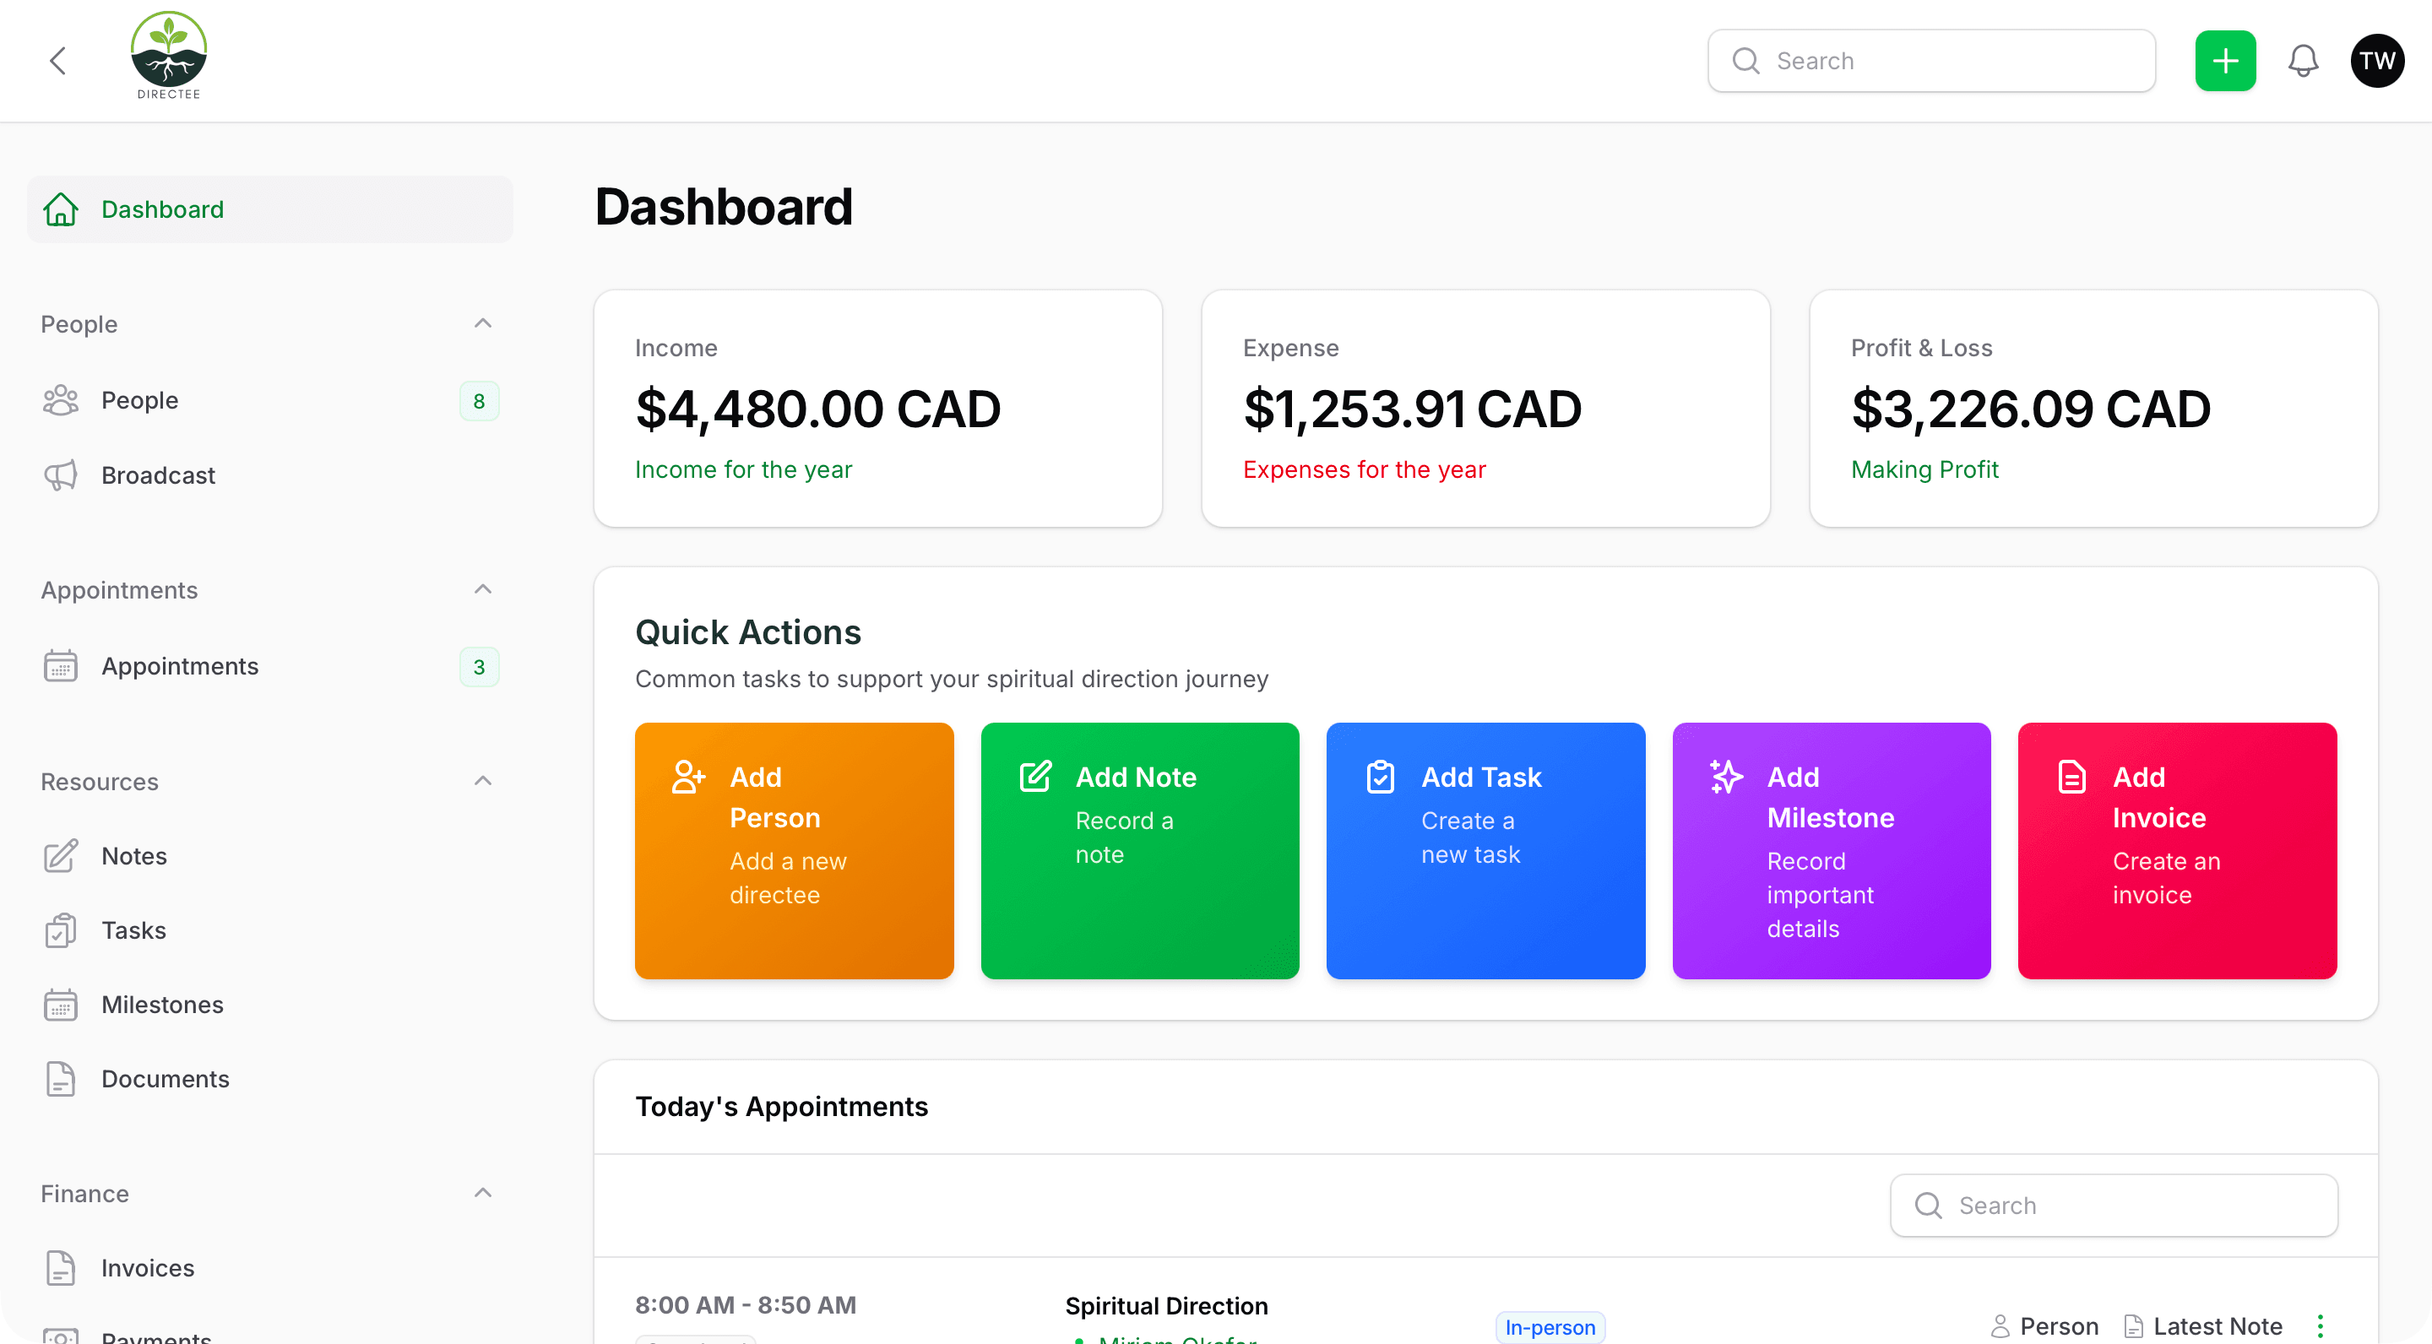The width and height of the screenshot is (2432, 1344).
Task: Click the document icon on Add Invoice card
Action: click(2071, 778)
